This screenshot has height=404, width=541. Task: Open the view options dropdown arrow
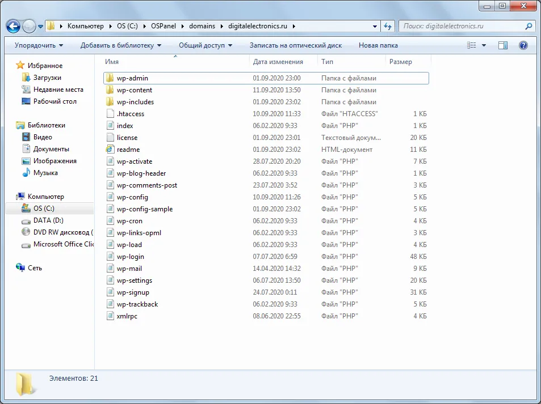[484, 45]
